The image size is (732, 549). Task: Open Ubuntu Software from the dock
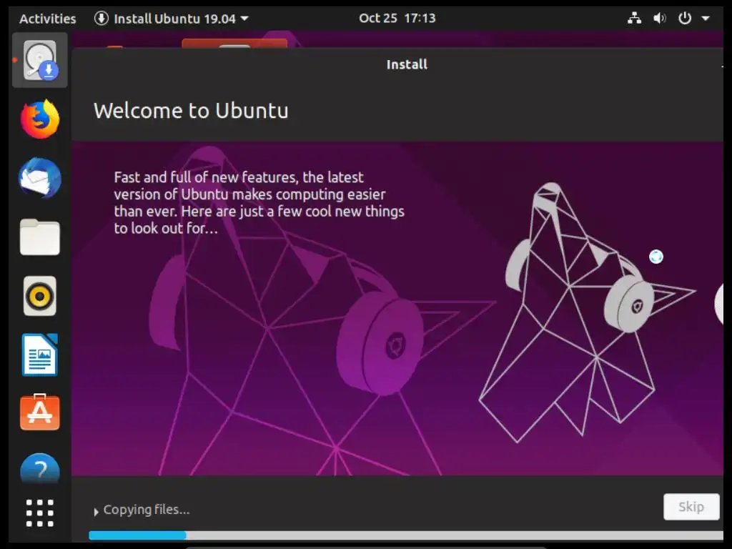point(40,412)
